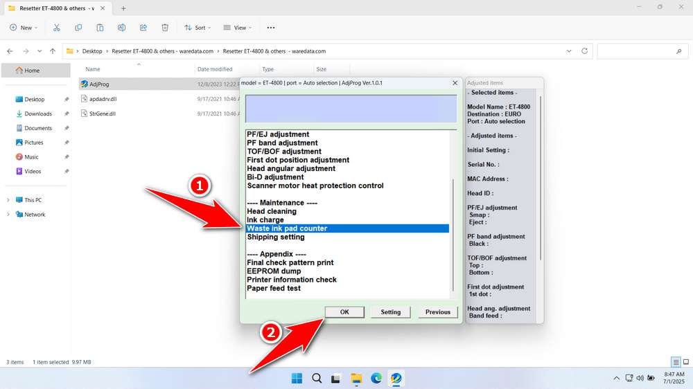Click the Setting button in AdjProg
The width and height of the screenshot is (693, 389).
pyautogui.click(x=391, y=311)
